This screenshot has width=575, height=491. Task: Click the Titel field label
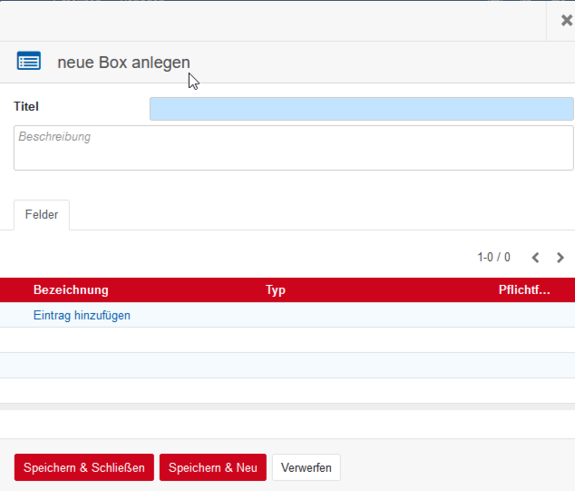point(26,106)
